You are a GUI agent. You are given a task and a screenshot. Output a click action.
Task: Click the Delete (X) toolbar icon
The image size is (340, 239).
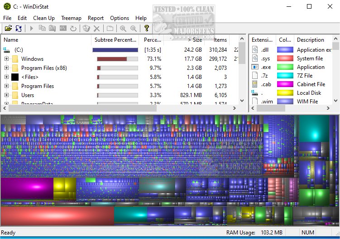pos(96,28)
